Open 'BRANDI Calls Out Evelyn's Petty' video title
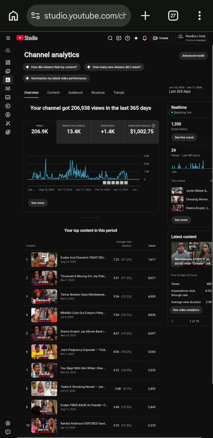 point(83,313)
